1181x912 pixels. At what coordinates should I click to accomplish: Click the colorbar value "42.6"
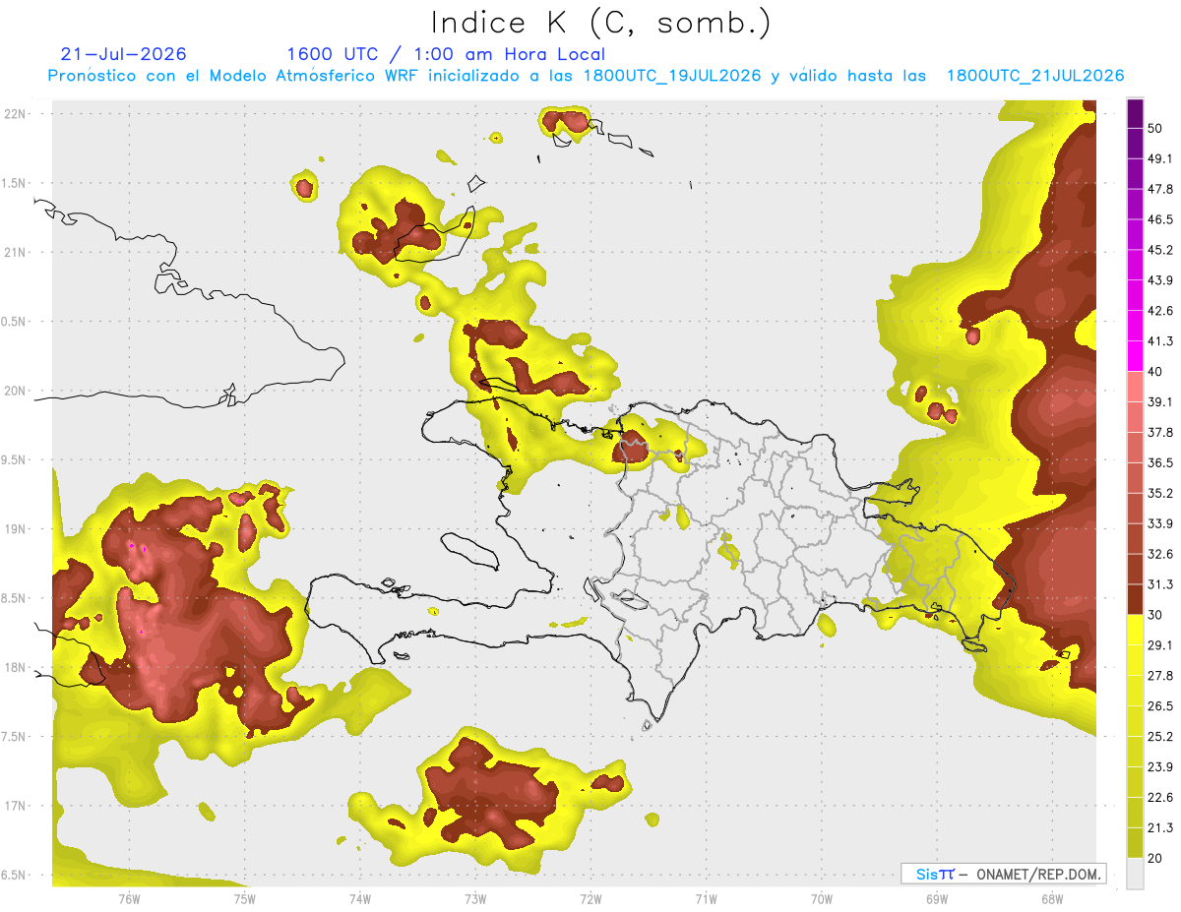(1160, 311)
